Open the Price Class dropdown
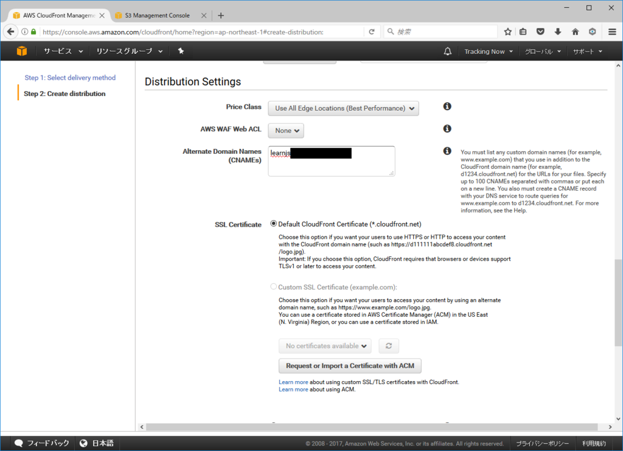Image resolution: width=623 pixels, height=451 pixels. [x=343, y=108]
